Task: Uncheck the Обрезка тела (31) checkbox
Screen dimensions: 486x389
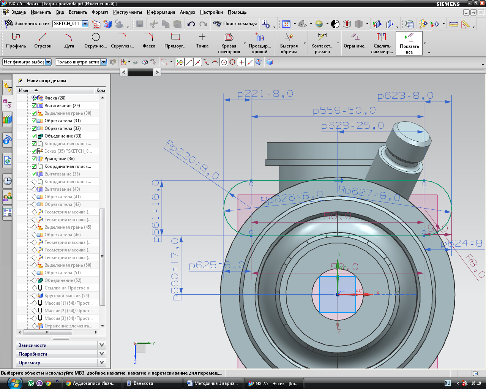Action: (x=34, y=121)
